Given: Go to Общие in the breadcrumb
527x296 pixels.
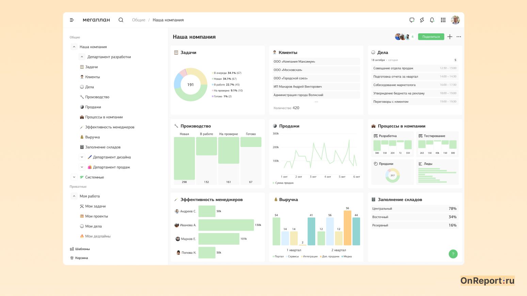Looking at the screenshot, I should tap(139, 20).
